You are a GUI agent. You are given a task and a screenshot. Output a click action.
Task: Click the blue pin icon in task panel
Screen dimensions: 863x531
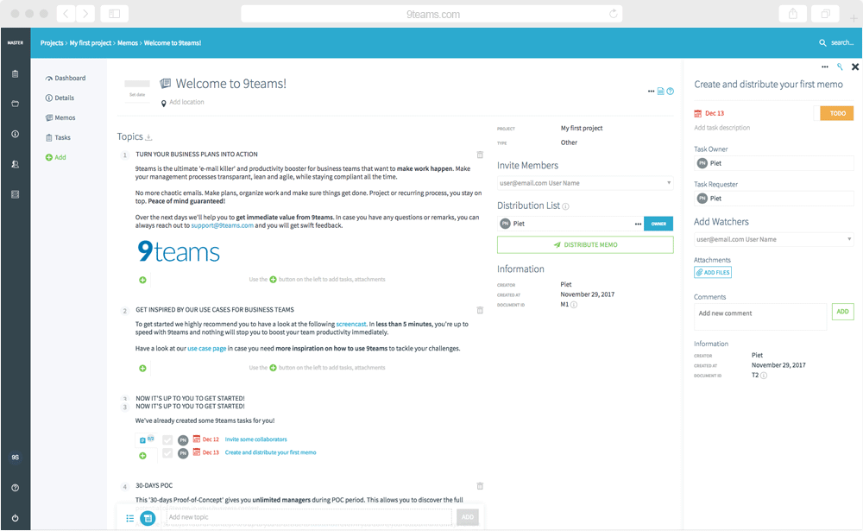click(x=840, y=66)
